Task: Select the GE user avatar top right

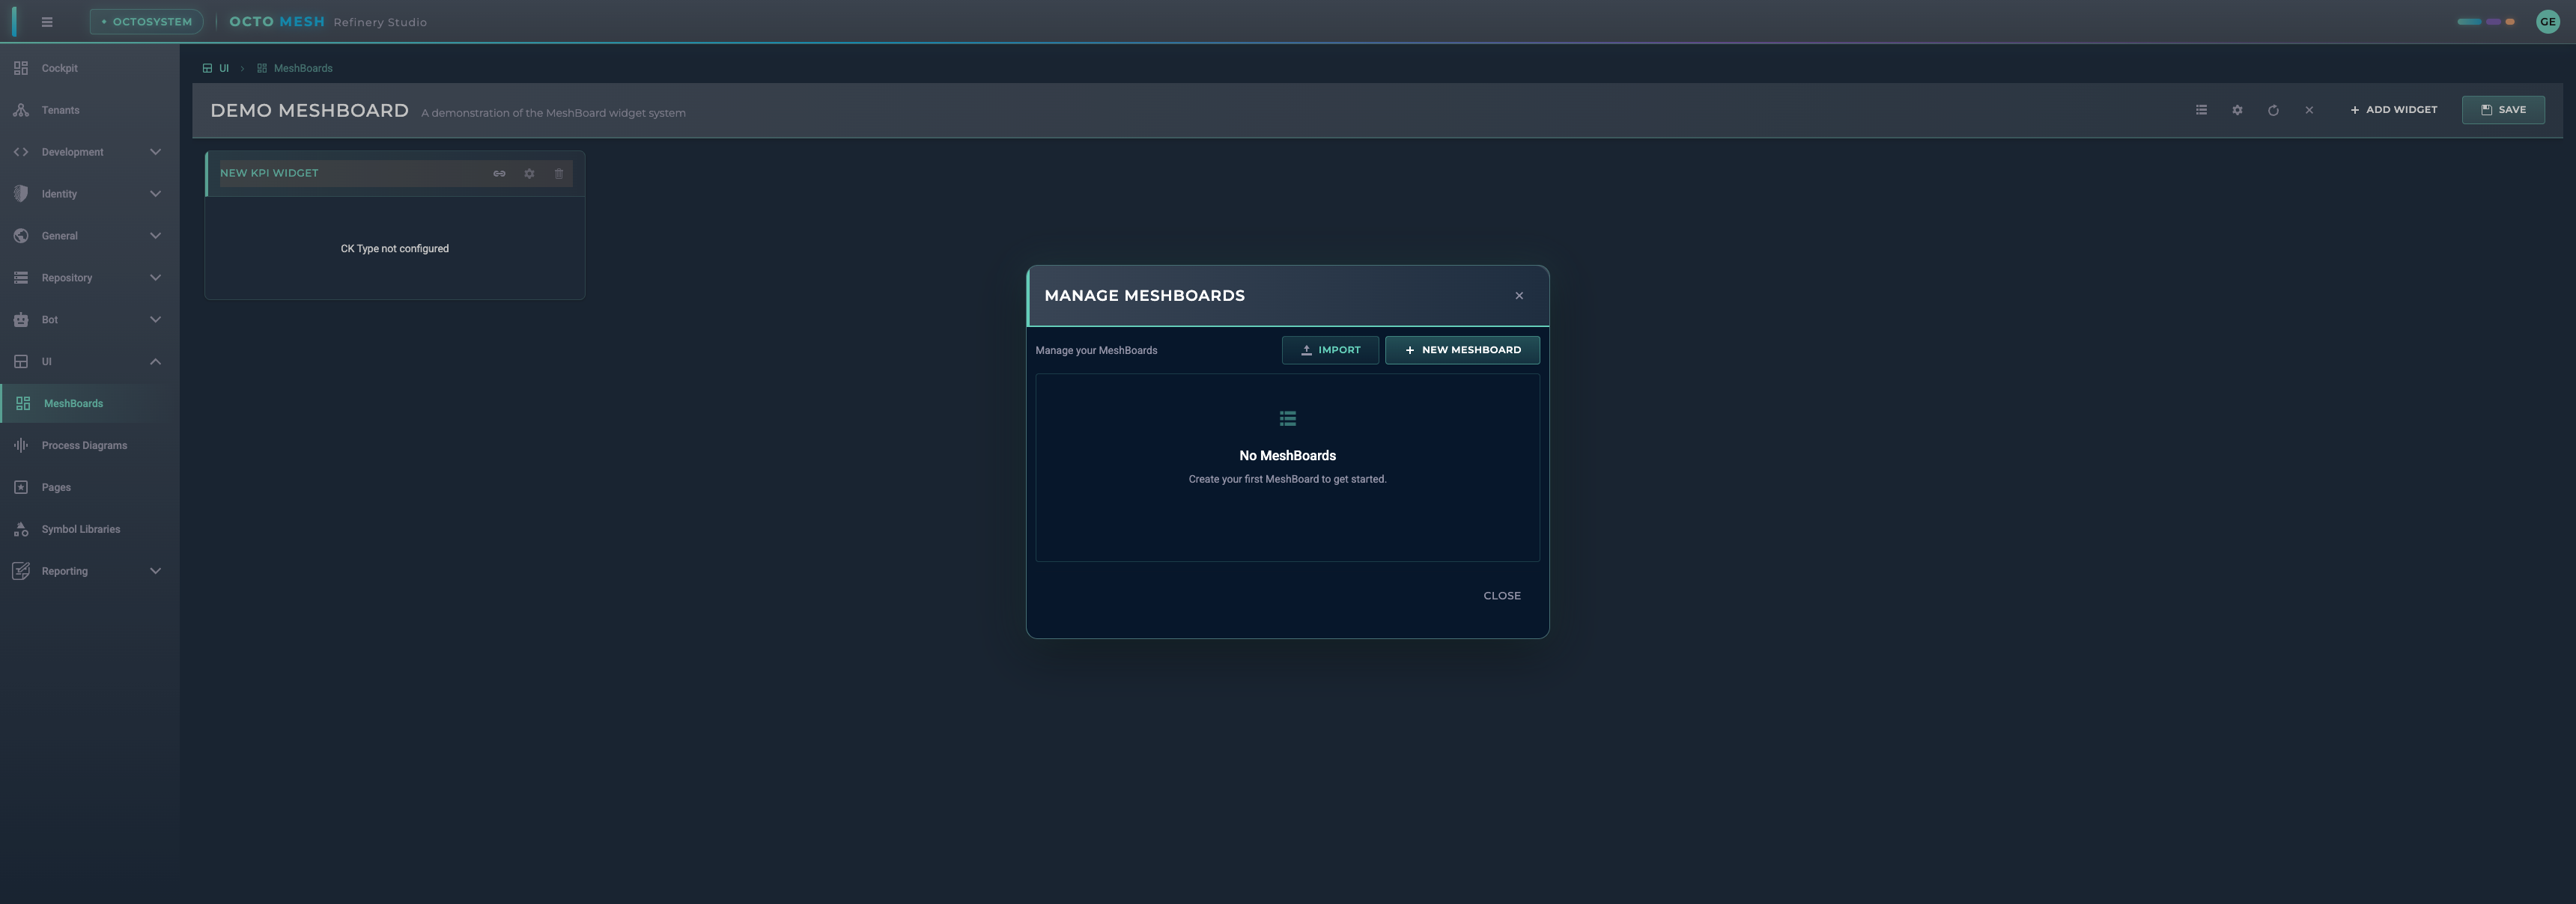Action: tap(2547, 21)
